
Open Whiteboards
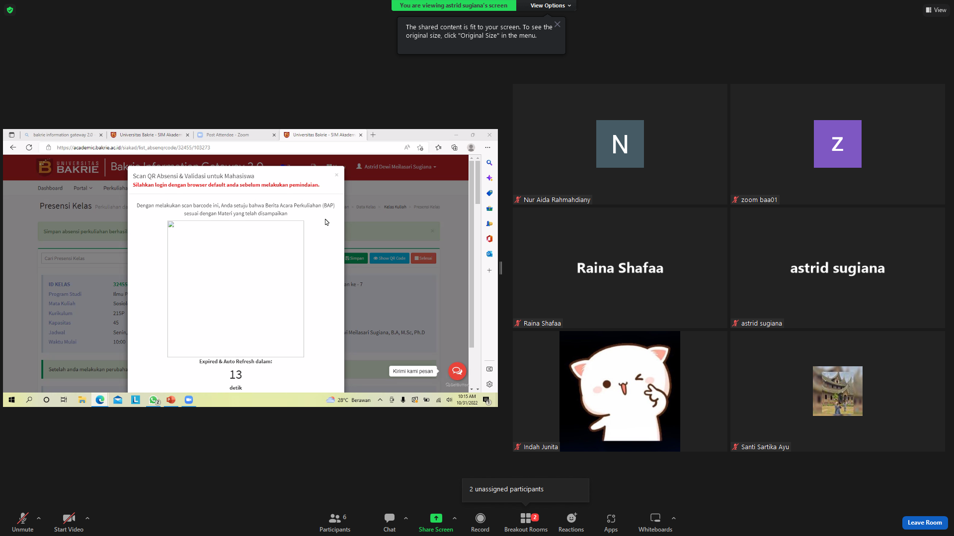pyautogui.click(x=655, y=522)
